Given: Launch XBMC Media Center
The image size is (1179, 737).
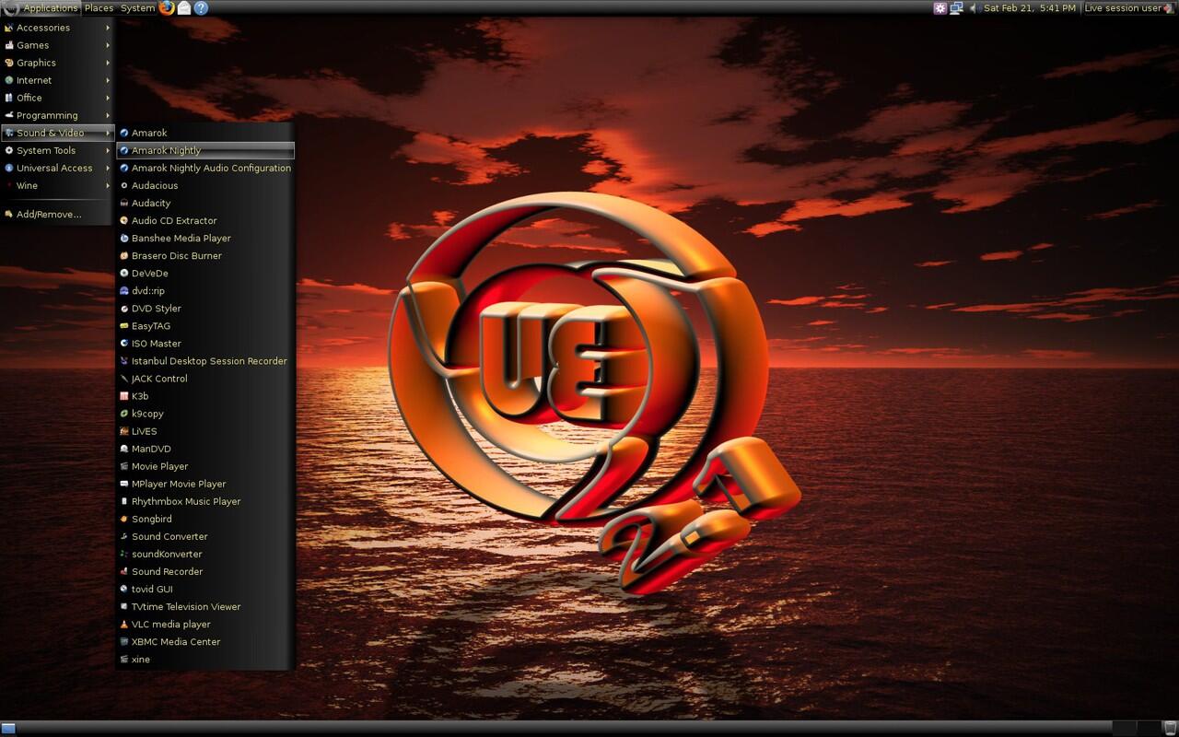Looking at the screenshot, I should click(173, 641).
